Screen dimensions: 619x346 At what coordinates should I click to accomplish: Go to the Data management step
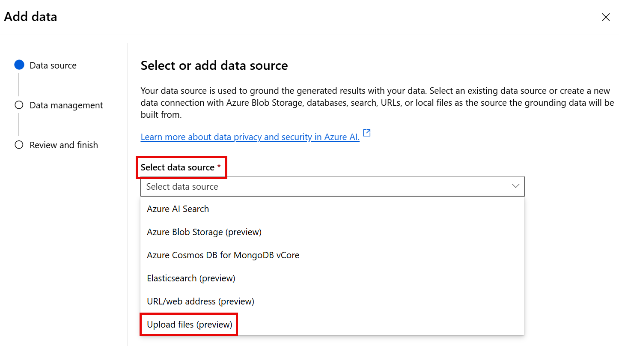click(66, 105)
